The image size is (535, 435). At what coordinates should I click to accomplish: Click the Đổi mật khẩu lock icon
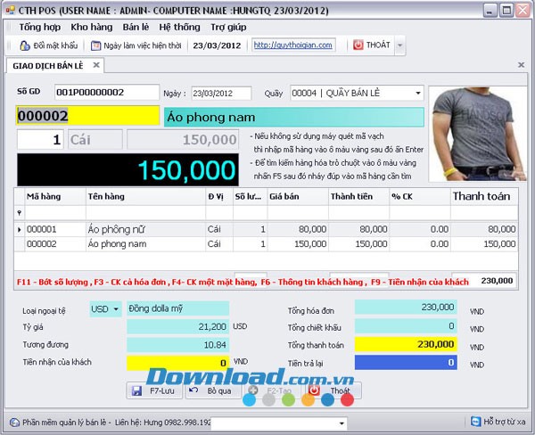25,45
